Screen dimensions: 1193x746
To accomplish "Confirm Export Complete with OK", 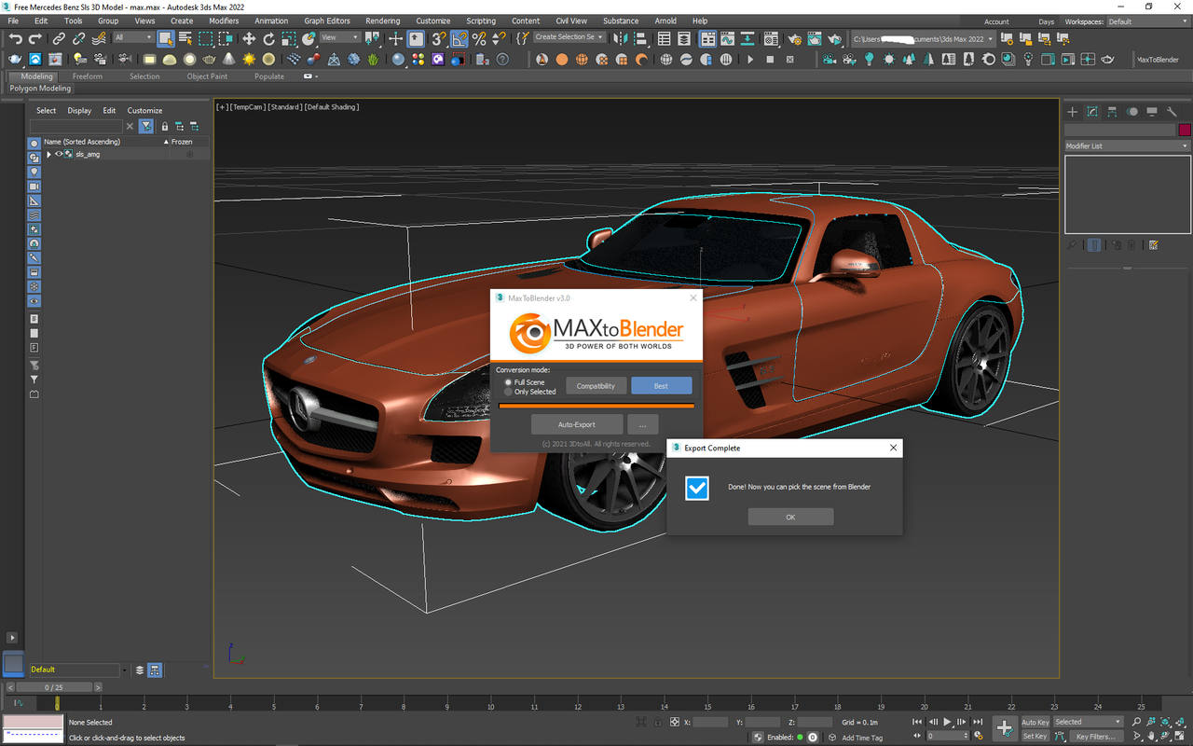I will (790, 517).
